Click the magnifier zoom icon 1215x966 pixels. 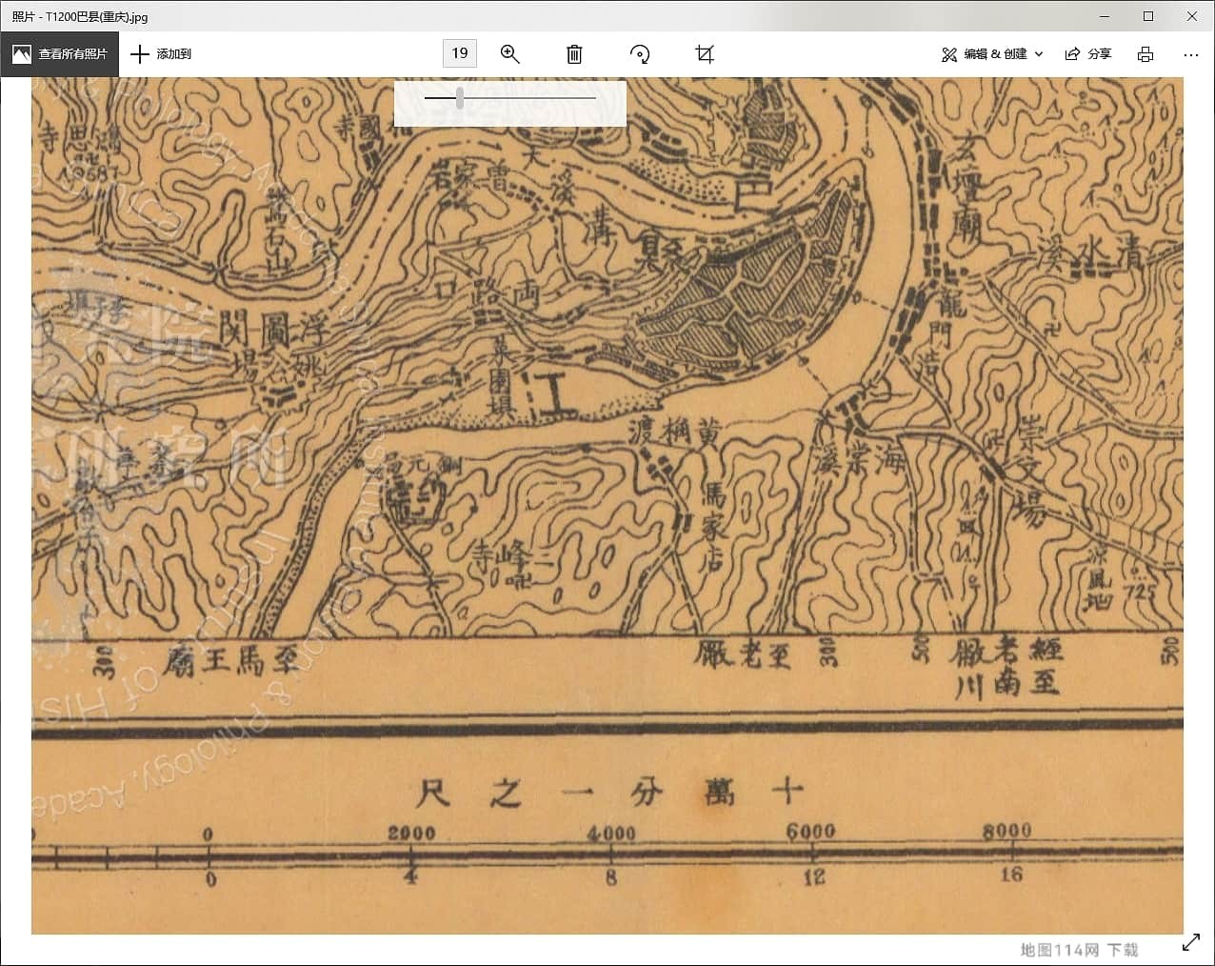pyautogui.click(x=510, y=54)
